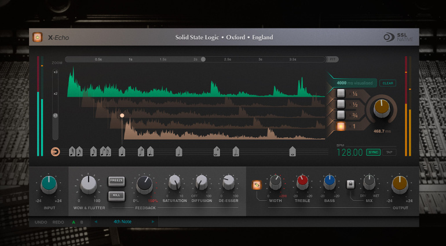Click the red TREBLE knob
Image resolution: width=446 pixels, height=246 pixels.
click(x=302, y=182)
